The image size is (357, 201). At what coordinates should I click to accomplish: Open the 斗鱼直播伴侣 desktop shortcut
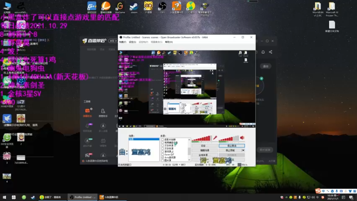(176, 8)
